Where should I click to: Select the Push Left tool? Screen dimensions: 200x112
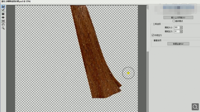[x=3, y=21]
